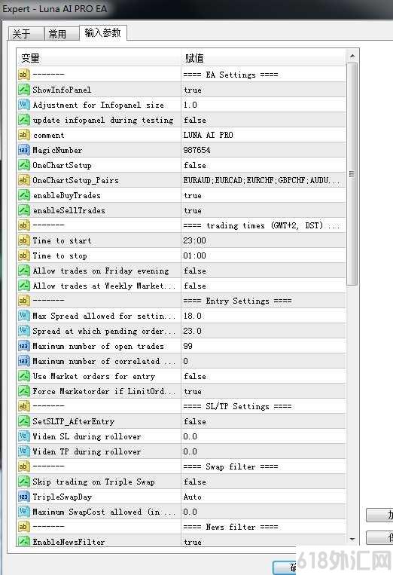The height and width of the screenshot is (575, 393).
Task: Select the ==== Entry Settings ==== row
Action: [x=181, y=301]
